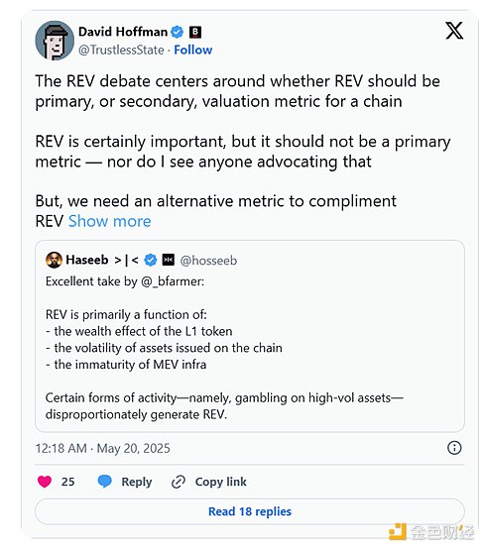Click the chain link copy icon
This screenshot has width=485, height=551.
coord(179,482)
